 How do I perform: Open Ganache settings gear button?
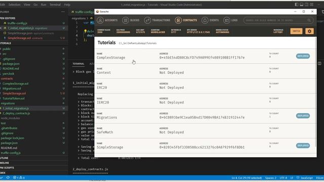[x=309, y=31]
